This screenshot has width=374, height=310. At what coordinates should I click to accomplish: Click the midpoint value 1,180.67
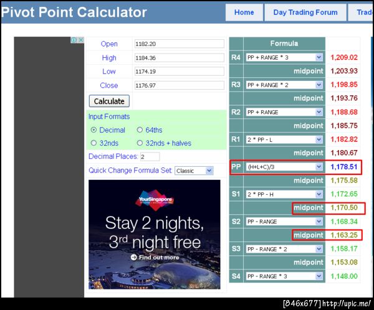pos(344,153)
